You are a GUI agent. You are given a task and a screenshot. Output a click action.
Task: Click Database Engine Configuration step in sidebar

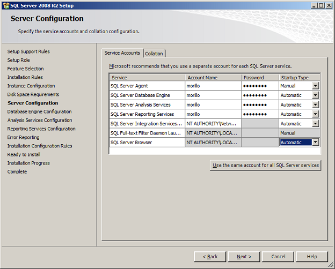[x=39, y=111]
